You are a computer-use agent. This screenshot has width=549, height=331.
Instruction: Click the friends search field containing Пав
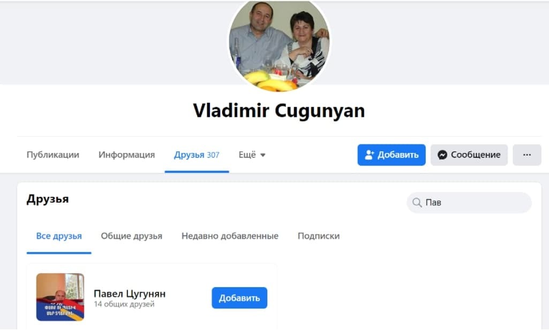[469, 202]
